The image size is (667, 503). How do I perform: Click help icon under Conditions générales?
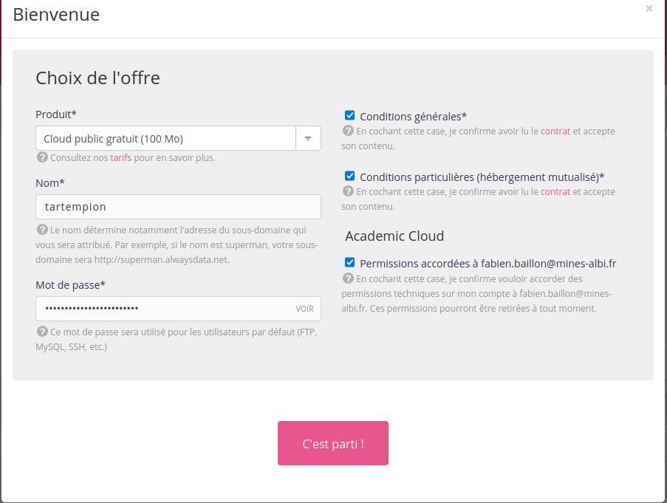click(x=349, y=131)
